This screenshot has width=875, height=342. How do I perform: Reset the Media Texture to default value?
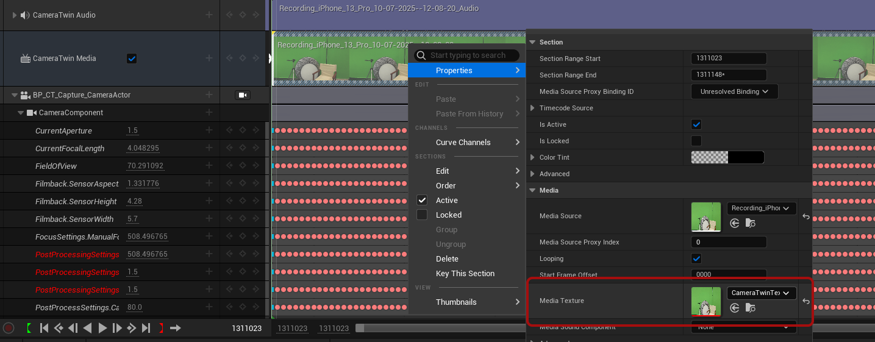[805, 301]
